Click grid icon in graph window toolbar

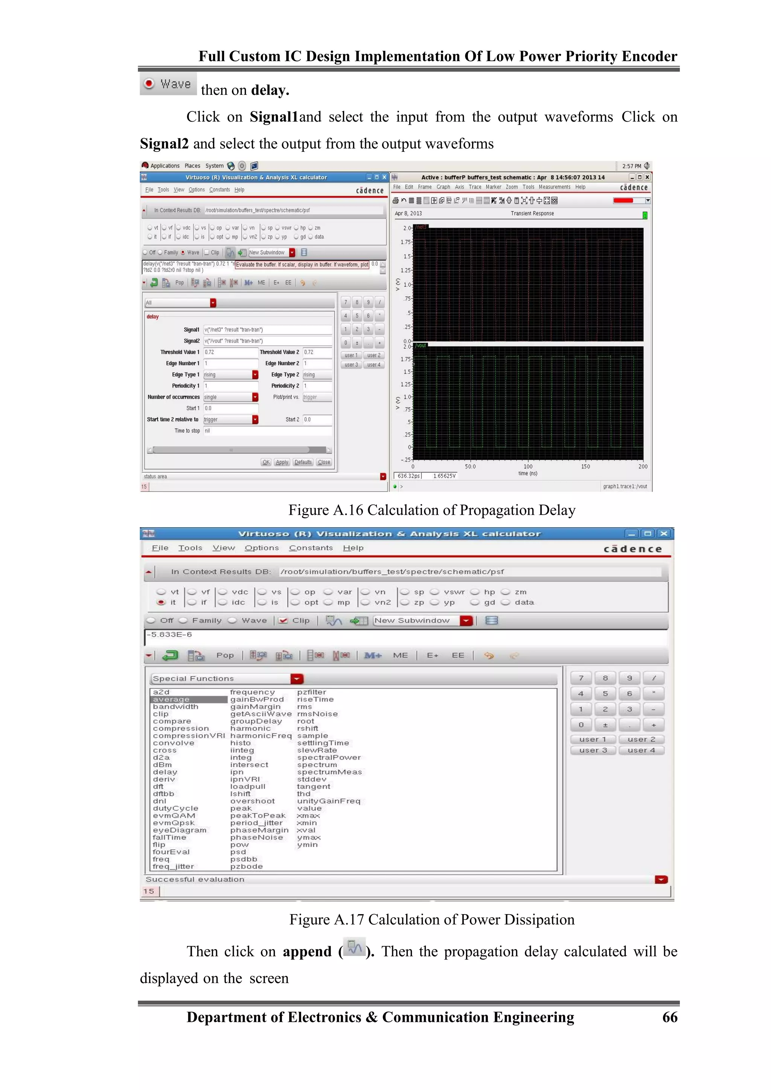[411, 200]
